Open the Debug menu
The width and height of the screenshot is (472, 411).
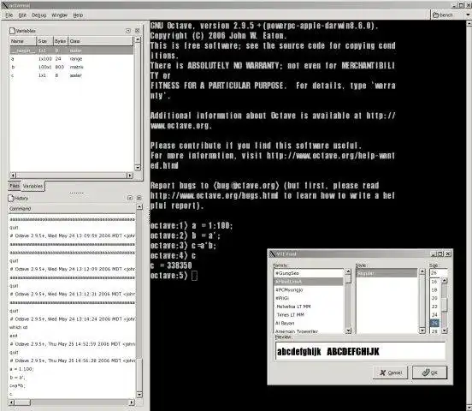click(x=39, y=15)
